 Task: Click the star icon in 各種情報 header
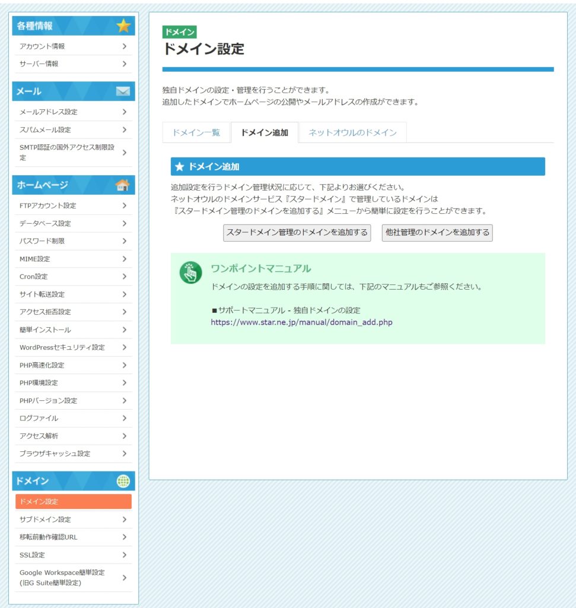tap(123, 26)
